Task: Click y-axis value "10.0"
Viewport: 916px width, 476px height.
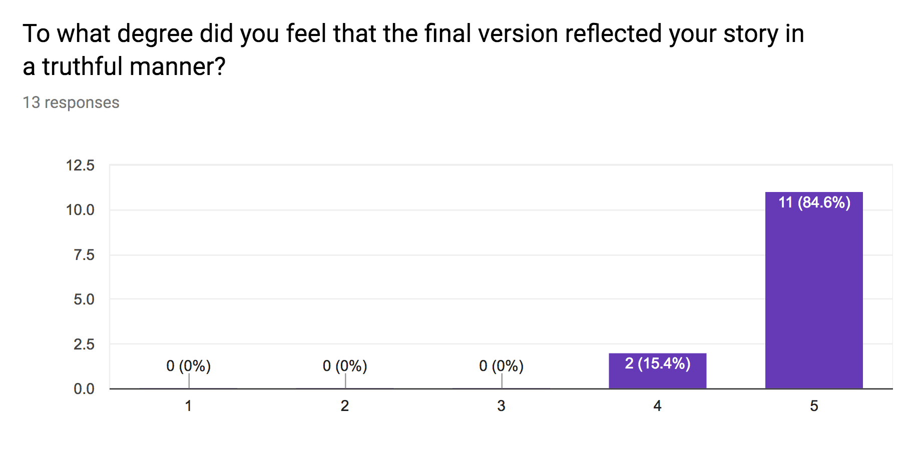Action: tap(80, 210)
